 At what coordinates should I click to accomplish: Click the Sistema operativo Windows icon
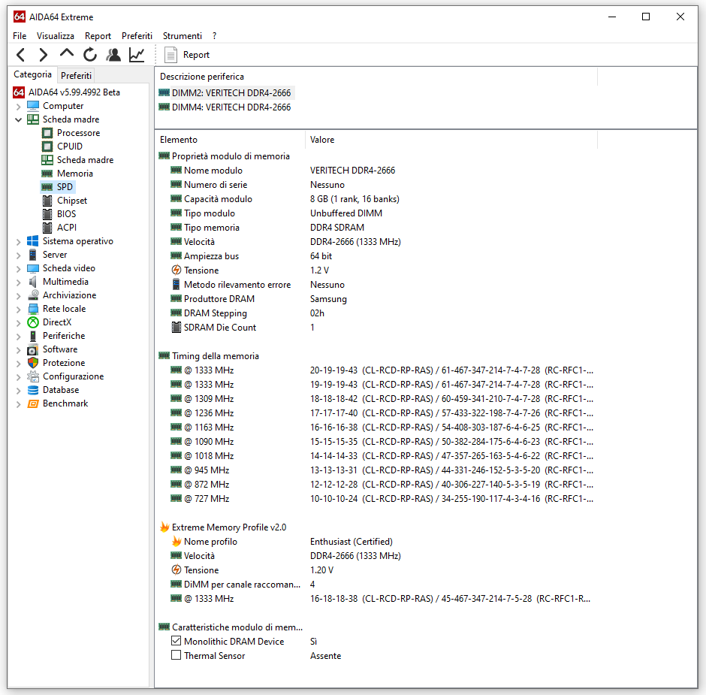tap(32, 241)
